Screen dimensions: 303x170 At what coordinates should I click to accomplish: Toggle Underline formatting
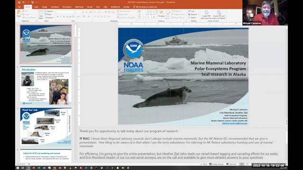coord(64,17)
